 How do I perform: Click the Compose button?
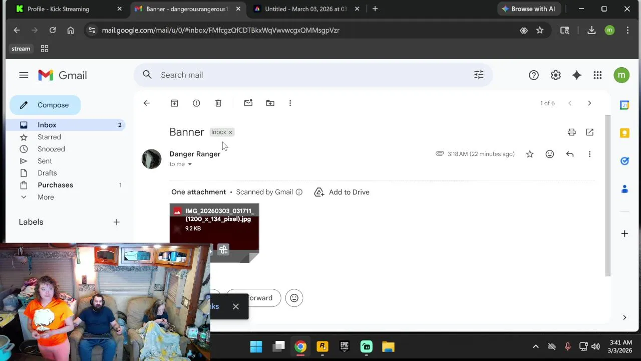(45, 105)
